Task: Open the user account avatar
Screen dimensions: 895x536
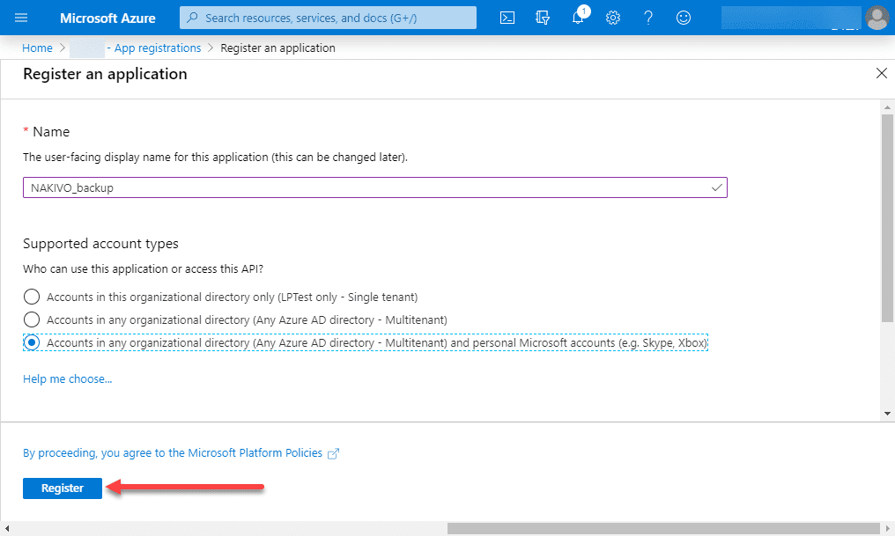Action: (x=877, y=18)
